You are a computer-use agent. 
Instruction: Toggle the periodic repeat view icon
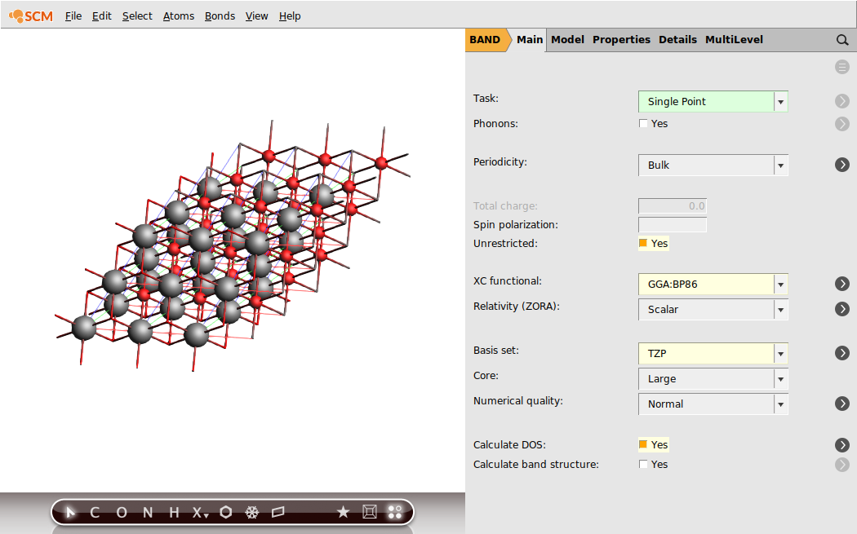pyautogui.click(x=394, y=512)
